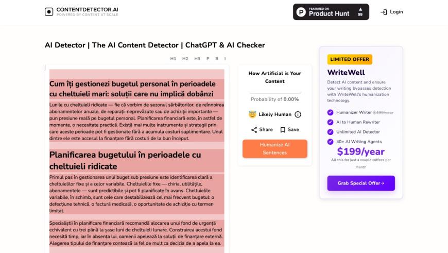
Task: Click the Likely Human info icon
Action: pos(298,114)
